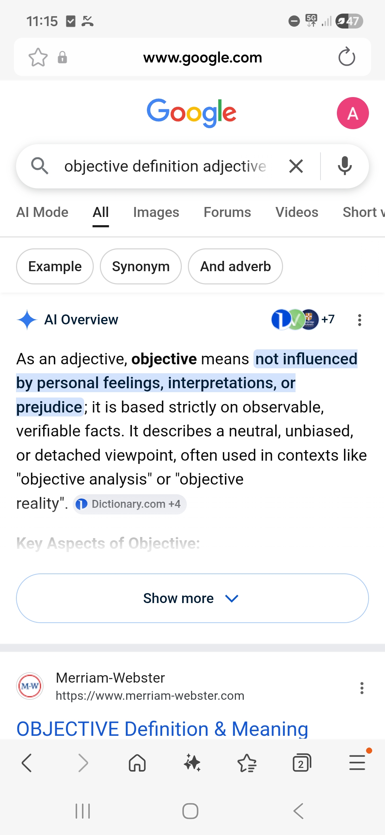Start voice search with microphone icon
The height and width of the screenshot is (835, 385).
click(344, 166)
